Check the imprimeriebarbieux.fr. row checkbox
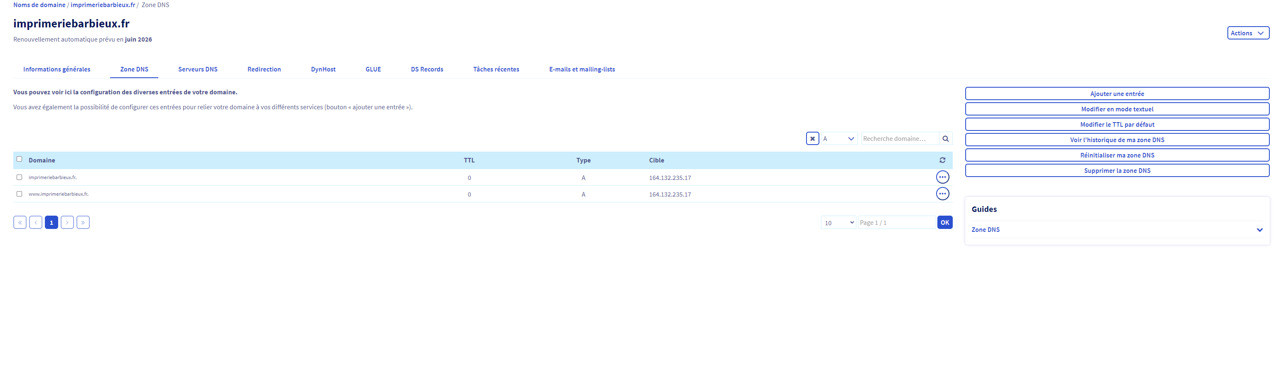Viewport: 1281px width, 386px height. click(x=20, y=177)
